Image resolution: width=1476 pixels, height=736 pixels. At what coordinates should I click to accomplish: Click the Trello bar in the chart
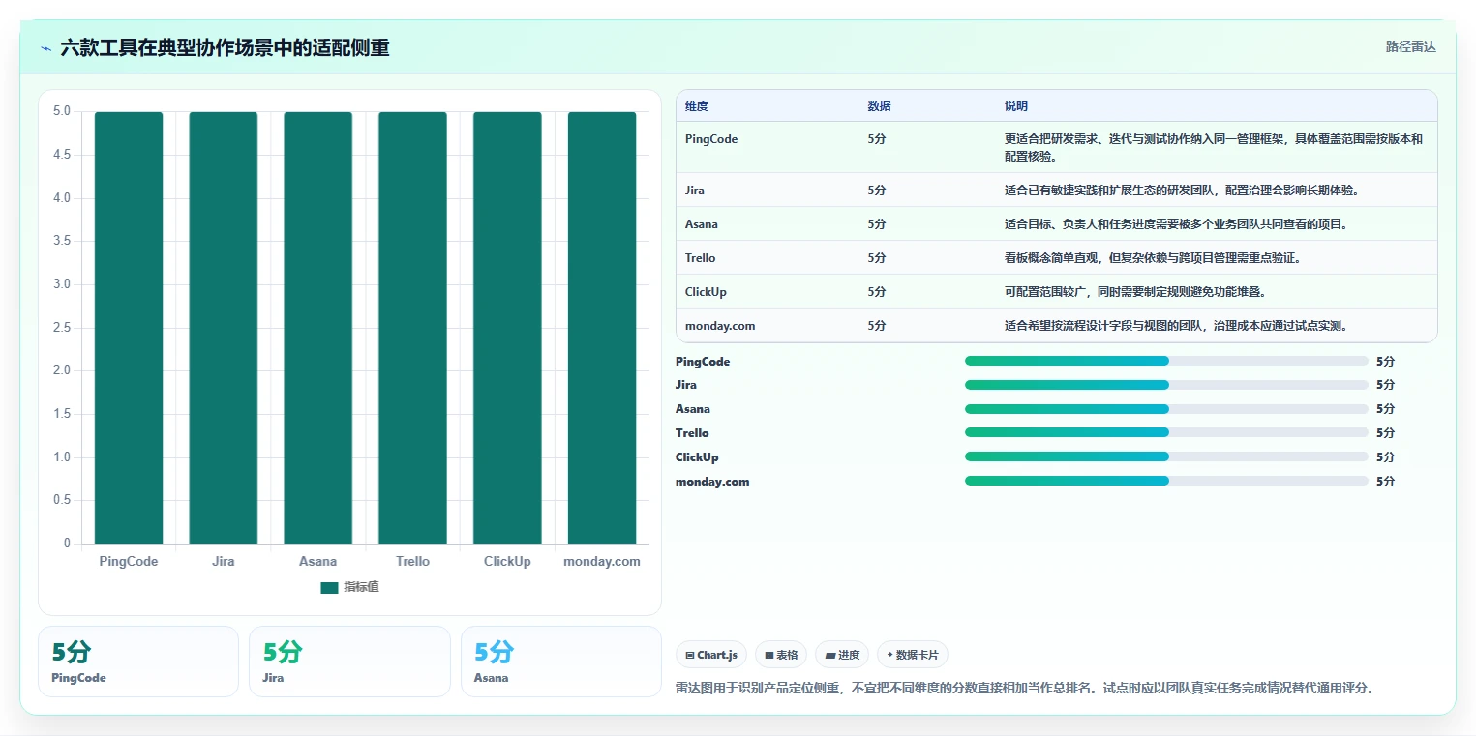point(412,328)
